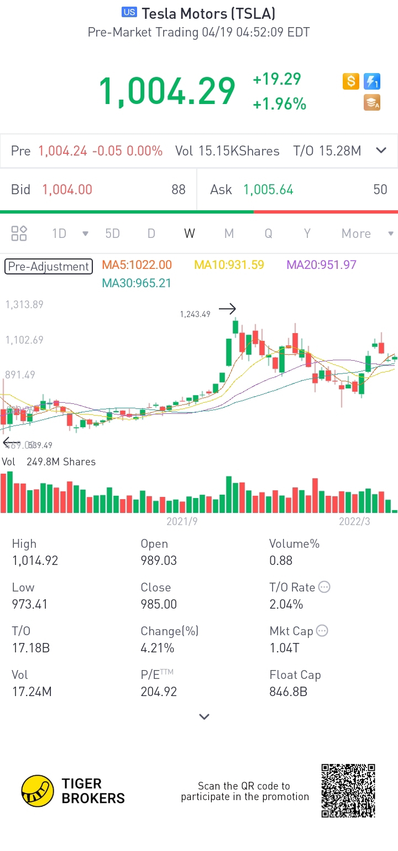Toggle the Pre-Adjustment button

tap(49, 267)
